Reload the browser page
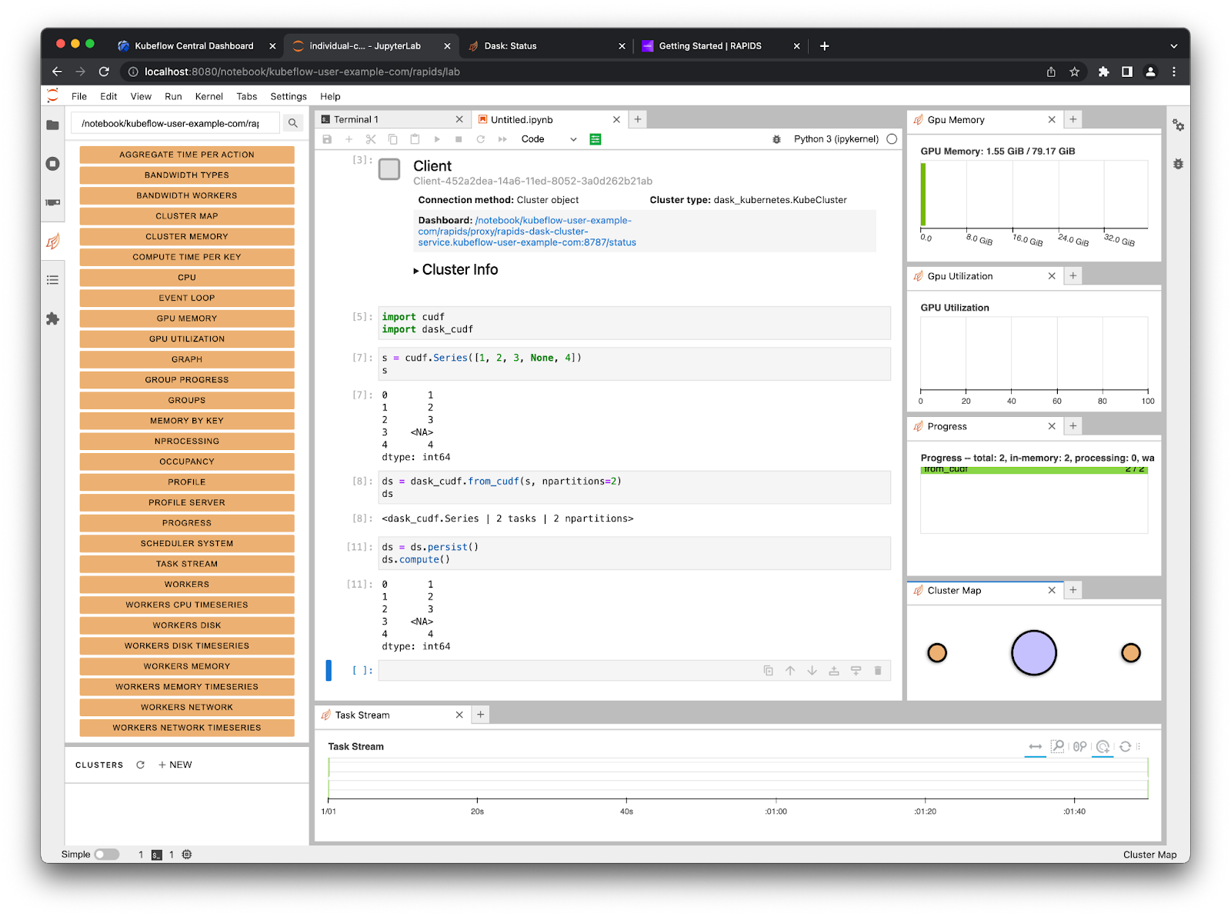Viewport: 1231px width, 917px height. click(104, 72)
